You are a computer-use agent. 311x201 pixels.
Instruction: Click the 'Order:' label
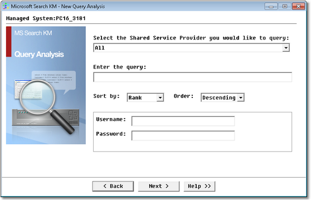pos(183,96)
